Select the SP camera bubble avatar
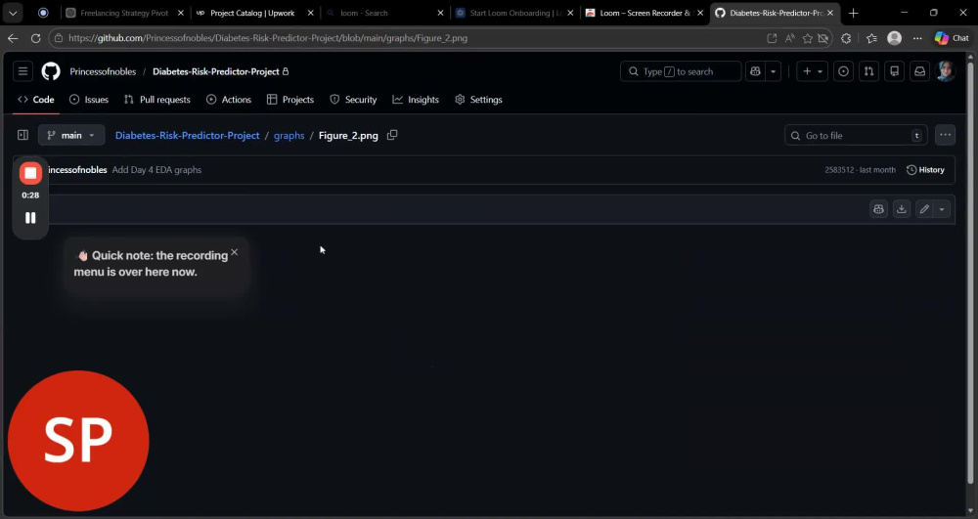The width and height of the screenshot is (978, 519). pos(78,441)
